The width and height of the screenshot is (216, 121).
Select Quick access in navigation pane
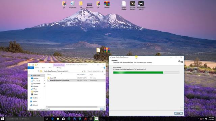[36, 75]
